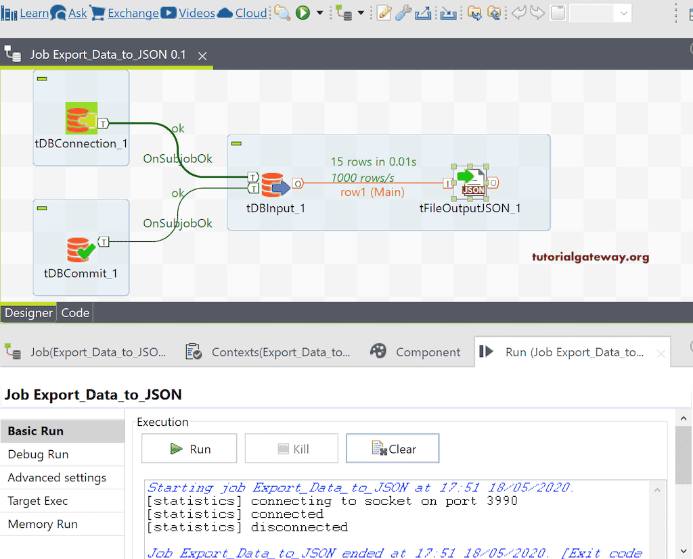Toggle the tDBCommit_1 subjob collapse square
The width and height of the screenshot is (693, 559).
[42, 208]
